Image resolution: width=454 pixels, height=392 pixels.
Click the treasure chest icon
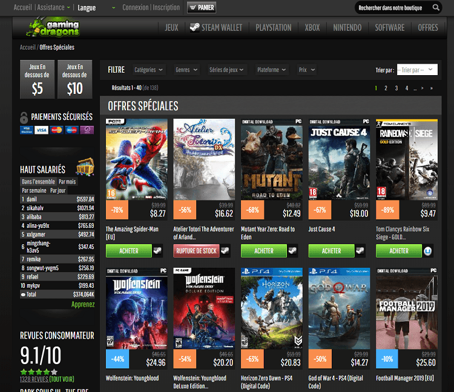pos(85,167)
